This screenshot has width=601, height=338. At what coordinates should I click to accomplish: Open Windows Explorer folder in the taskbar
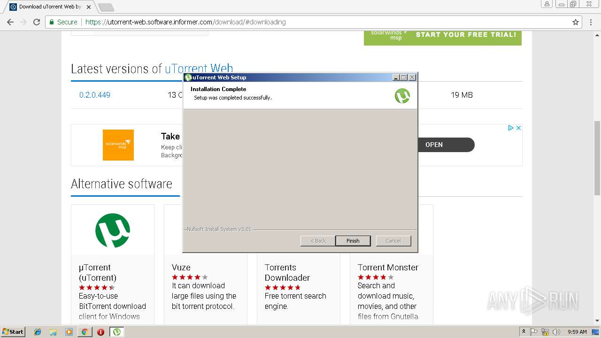click(53, 332)
